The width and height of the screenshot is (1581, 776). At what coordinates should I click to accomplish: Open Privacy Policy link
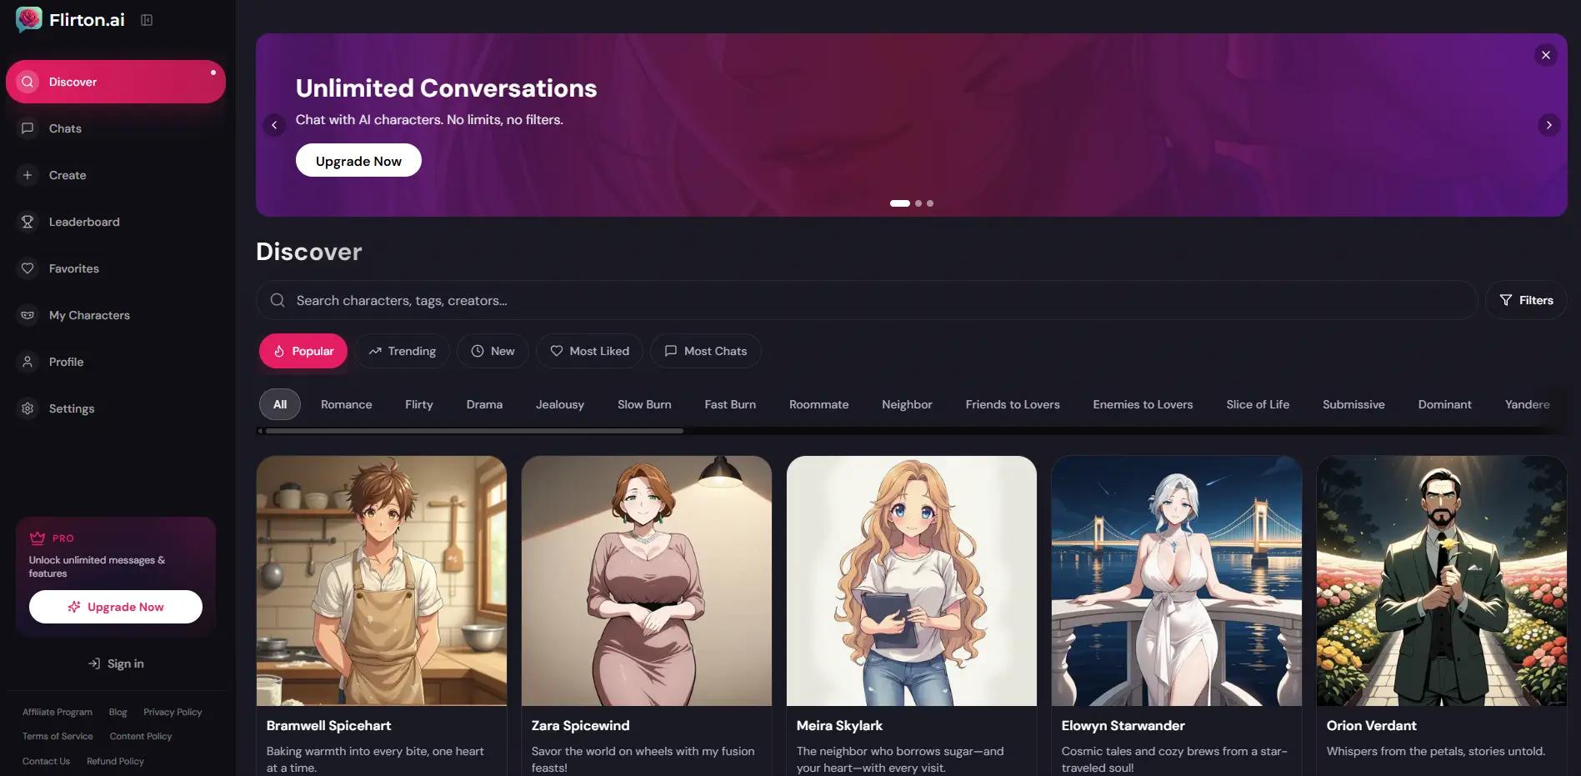(173, 712)
